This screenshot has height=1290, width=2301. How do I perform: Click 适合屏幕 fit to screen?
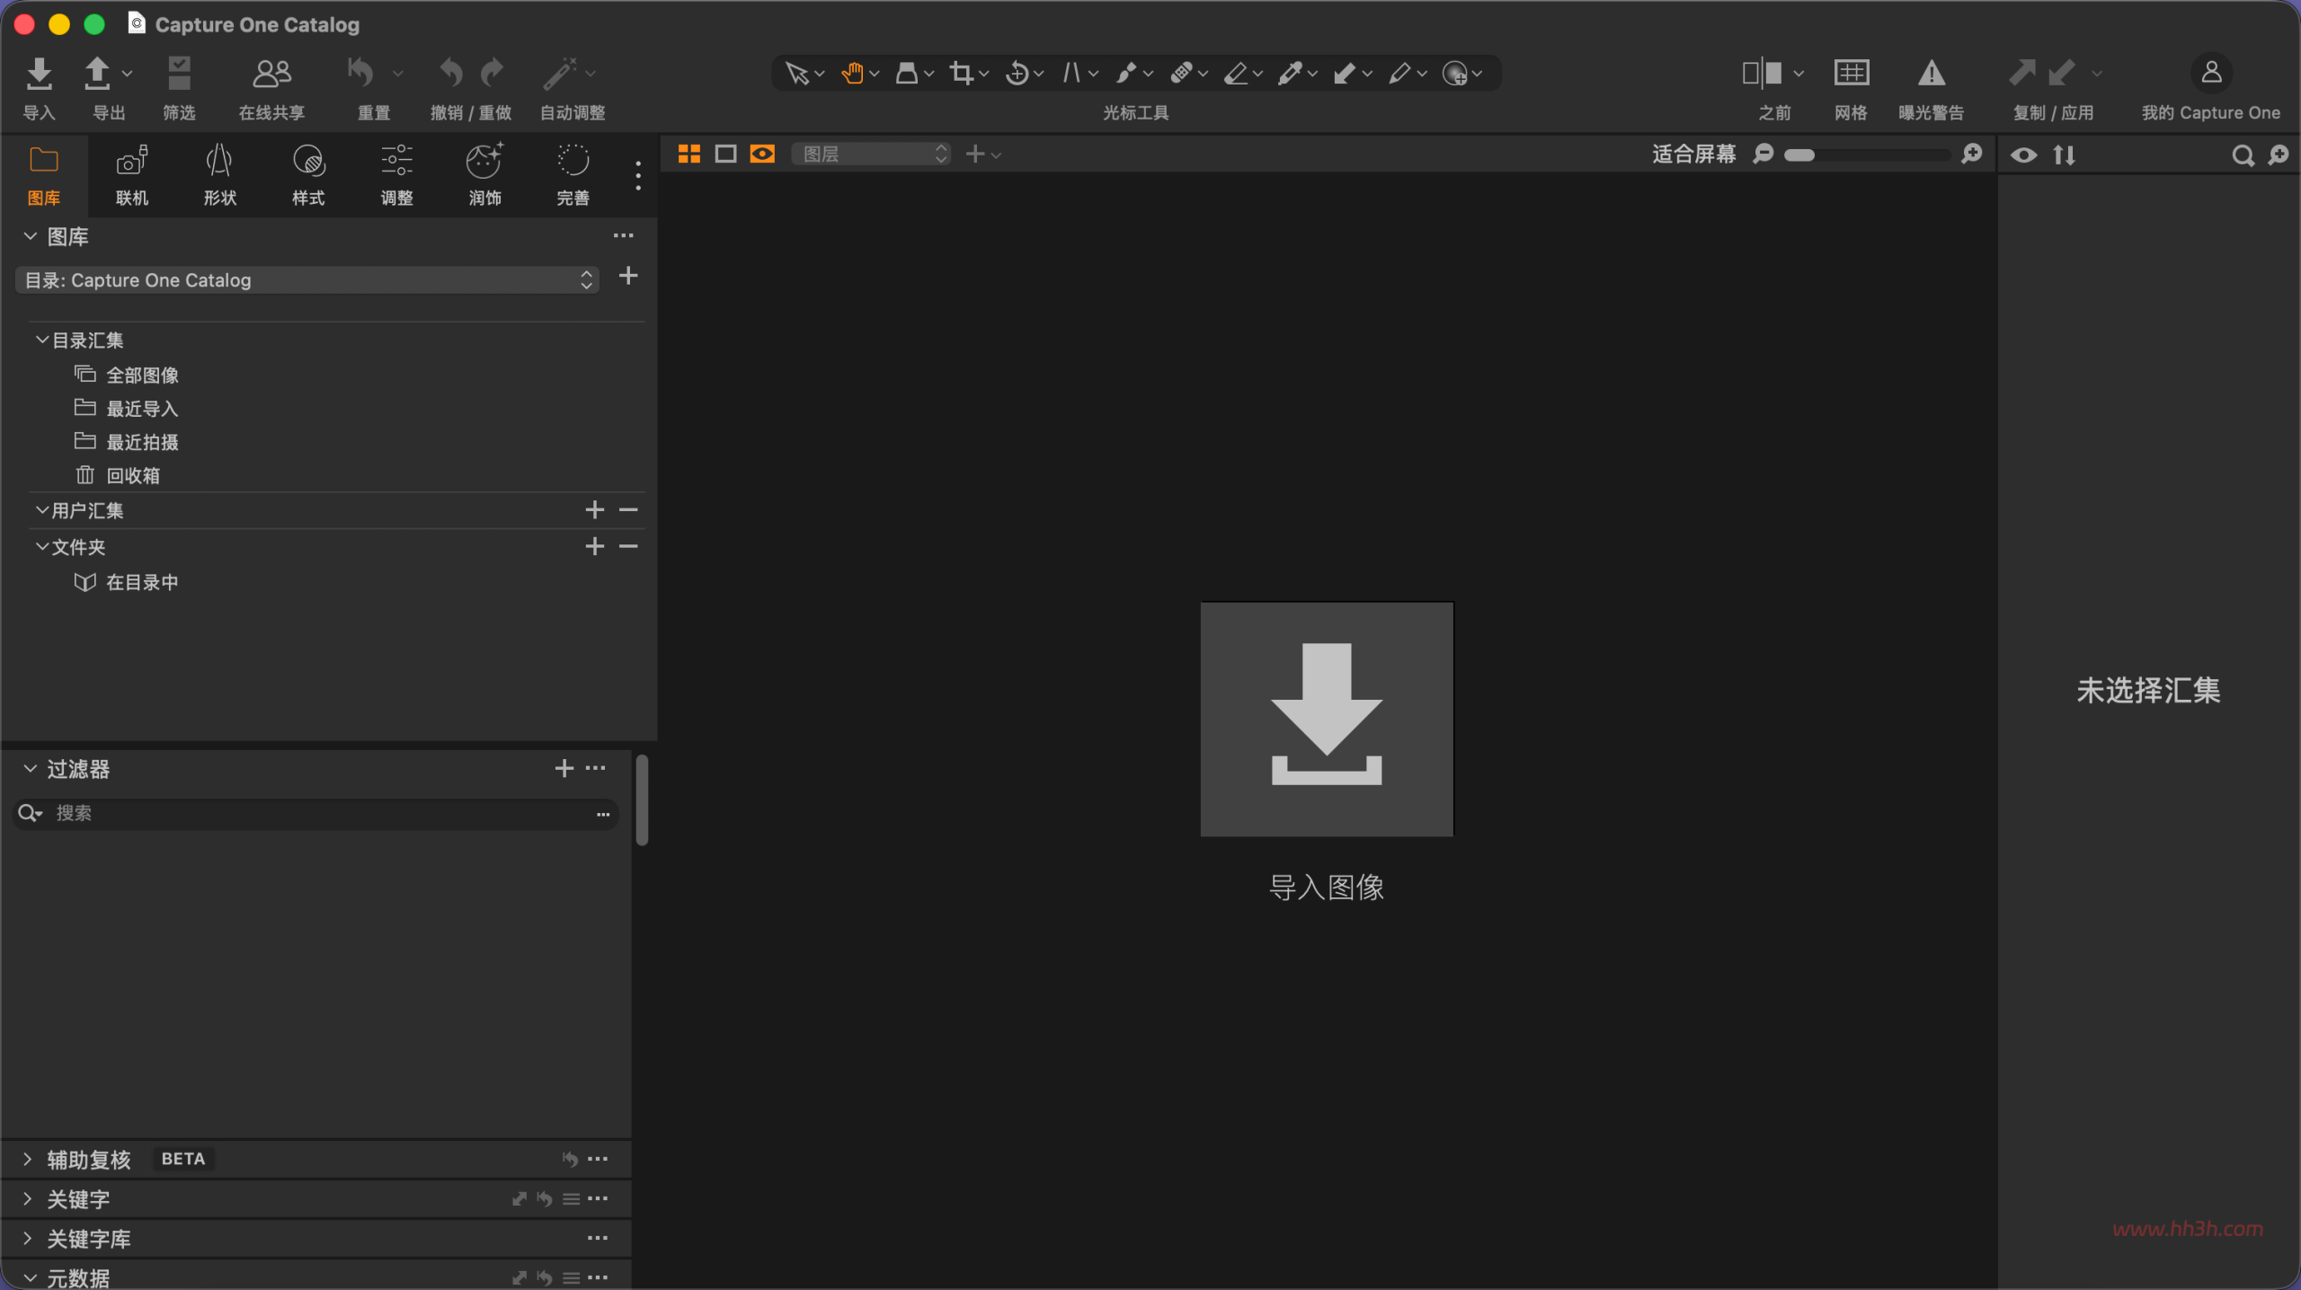1693,155
